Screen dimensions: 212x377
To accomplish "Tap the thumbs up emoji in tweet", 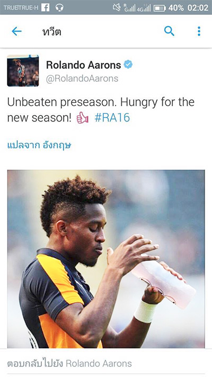I will click(83, 118).
